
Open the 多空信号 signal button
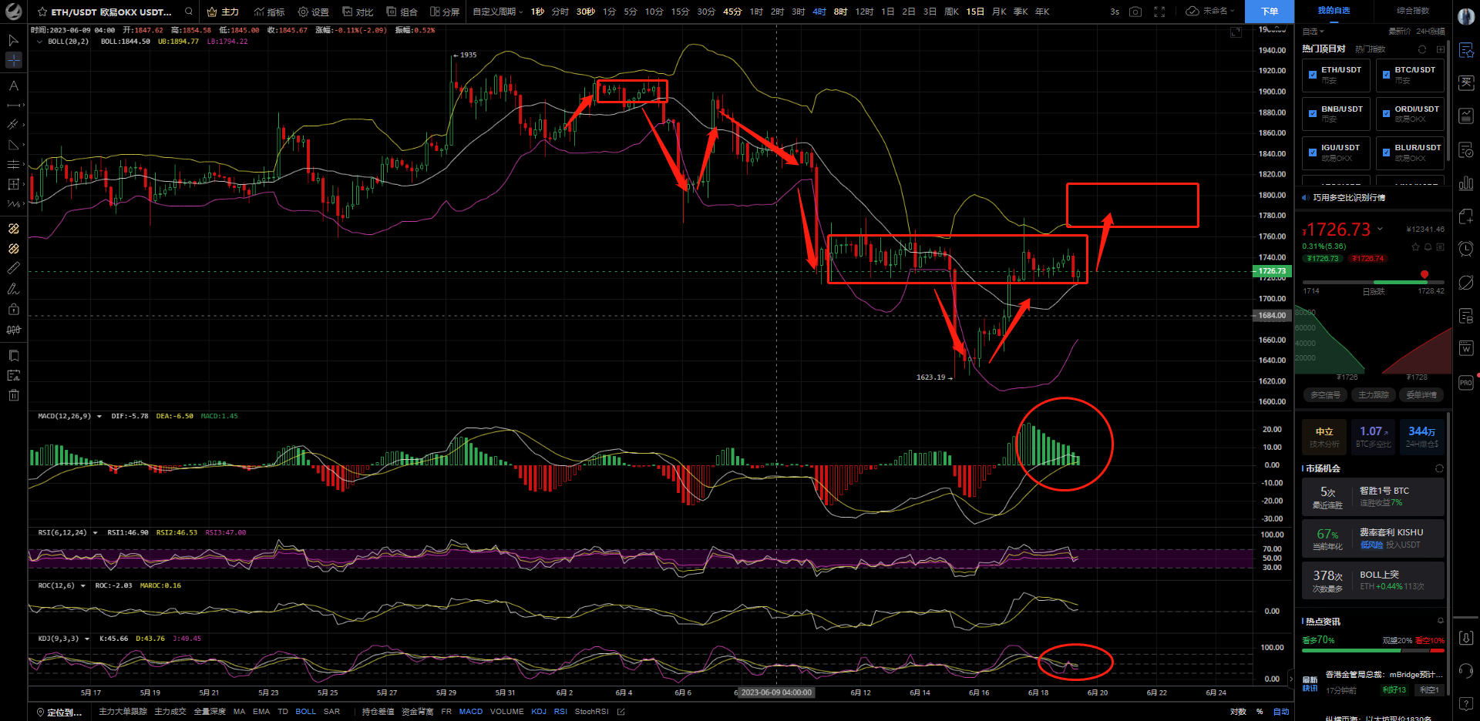pos(1325,395)
